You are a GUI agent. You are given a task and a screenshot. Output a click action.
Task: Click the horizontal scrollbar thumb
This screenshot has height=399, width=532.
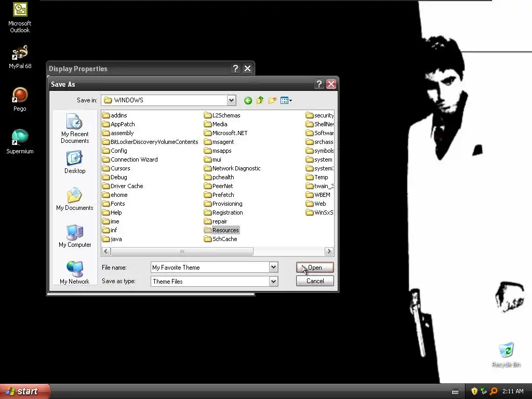[182, 251]
